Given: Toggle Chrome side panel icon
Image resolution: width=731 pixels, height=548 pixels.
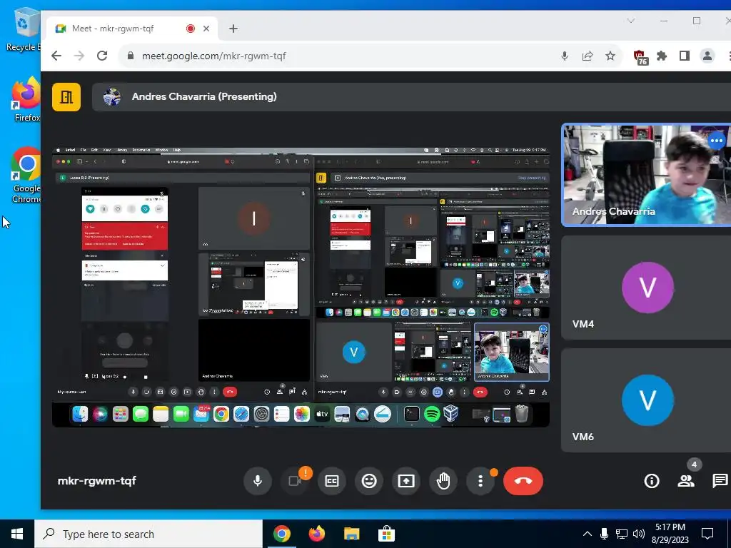Looking at the screenshot, I should coord(685,56).
